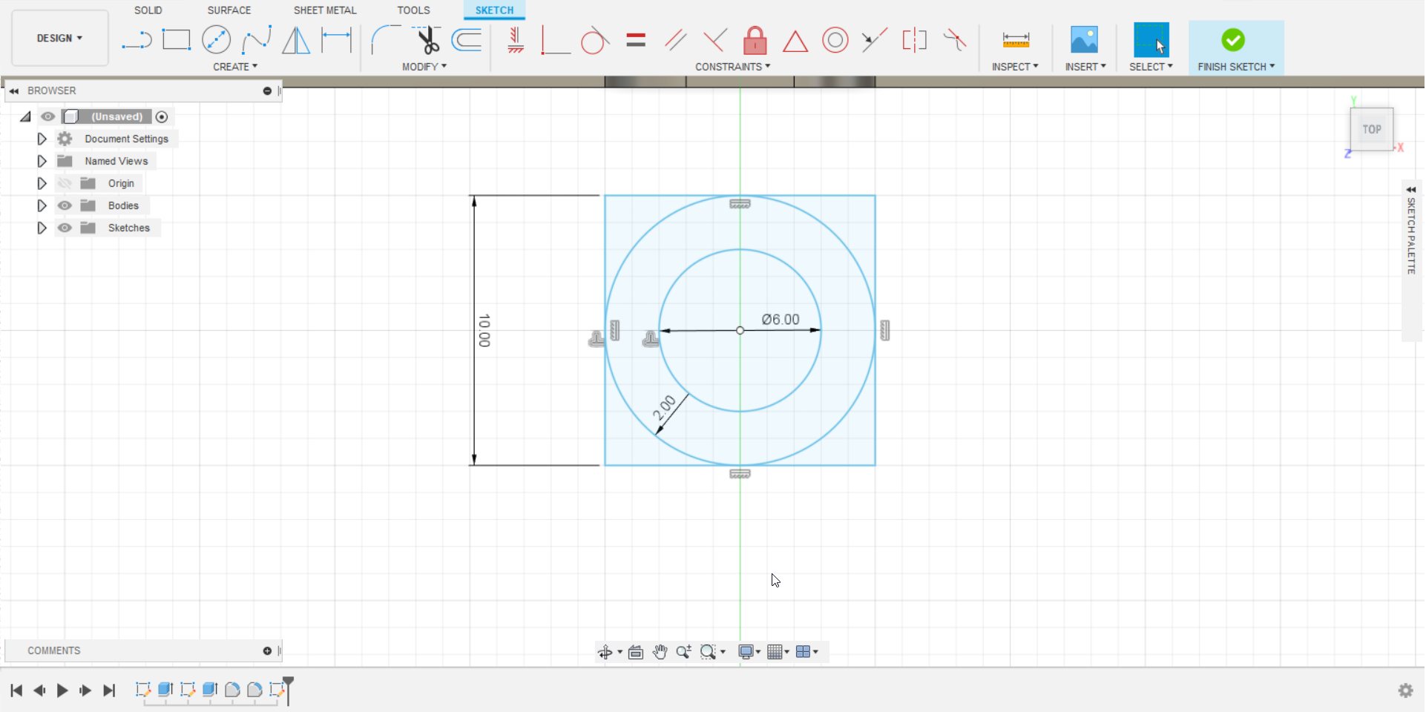This screenshot has width=1426, height=712.
Task: Apply the Horizontal/Vertical constraint
Action: [x=516, y=40]
